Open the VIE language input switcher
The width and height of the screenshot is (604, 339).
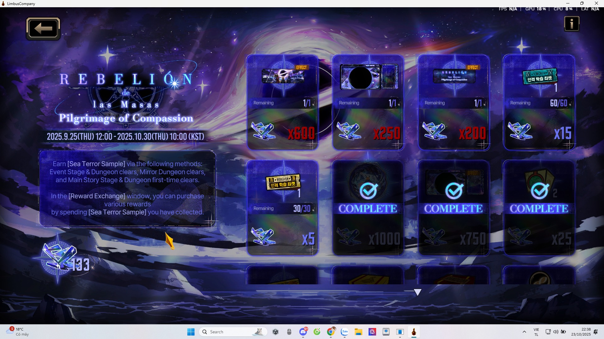click(536, 332)
